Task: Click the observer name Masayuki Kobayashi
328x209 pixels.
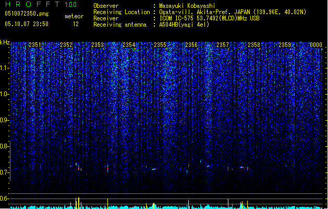Action: 187,6
